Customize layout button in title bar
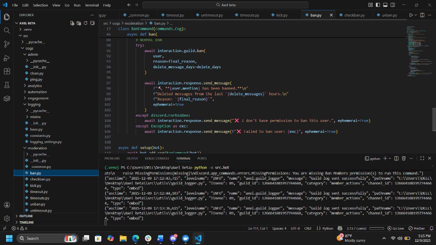The width and height of the screenshot is (436, 245). [370, 5]
